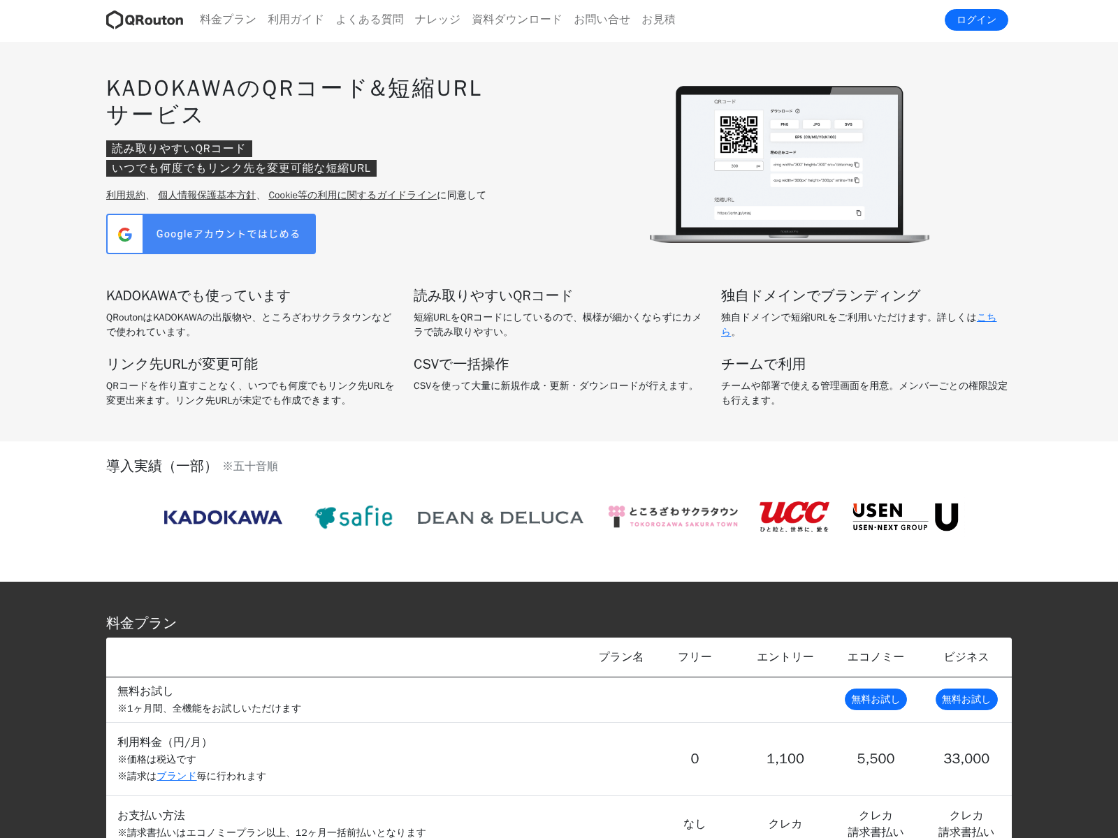
Task: Start with Googleアカウントではじめる button
Action: (211, 234)
